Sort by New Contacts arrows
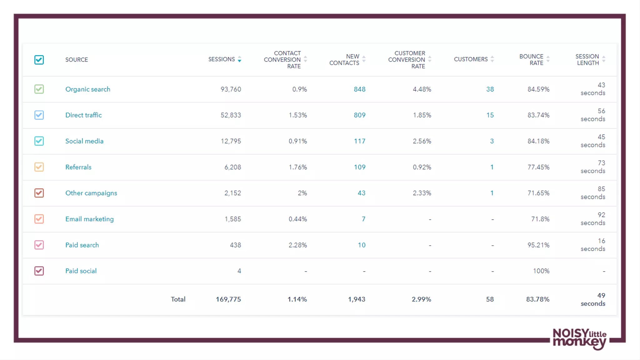 click(364, 59)
